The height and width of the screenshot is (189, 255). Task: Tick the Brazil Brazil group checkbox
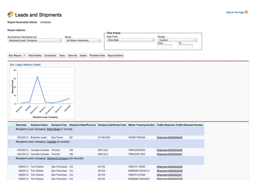click(x=10, y=129)
